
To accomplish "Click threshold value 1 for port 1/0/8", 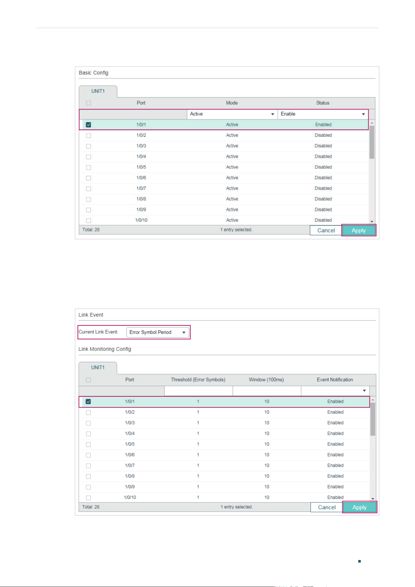I will (198, 476).
